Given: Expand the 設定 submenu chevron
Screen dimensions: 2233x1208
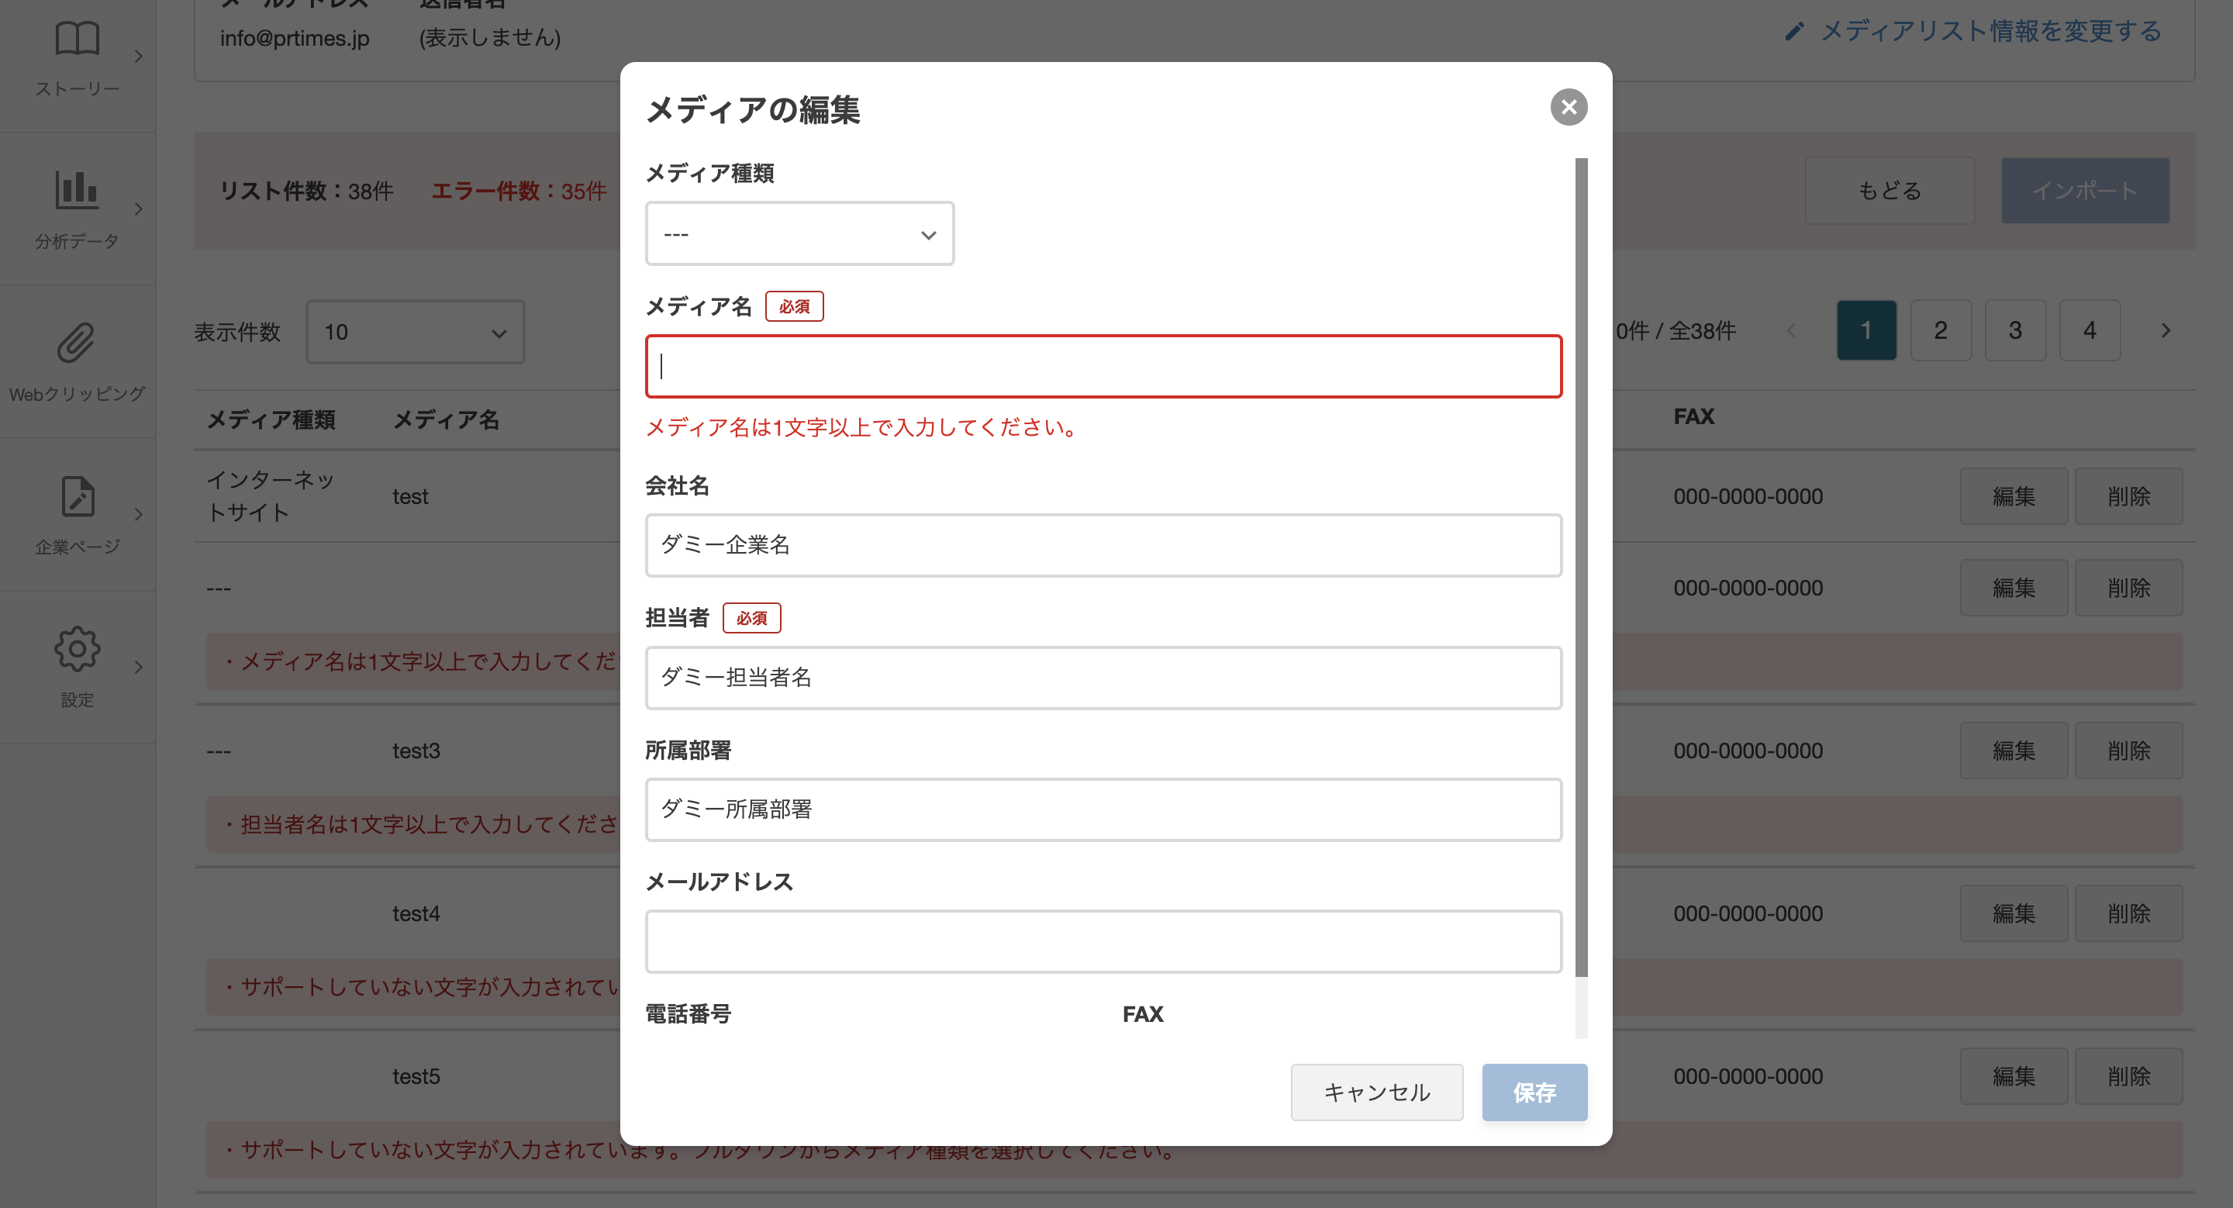Looking at the screenshot, I should coord(139,668).
